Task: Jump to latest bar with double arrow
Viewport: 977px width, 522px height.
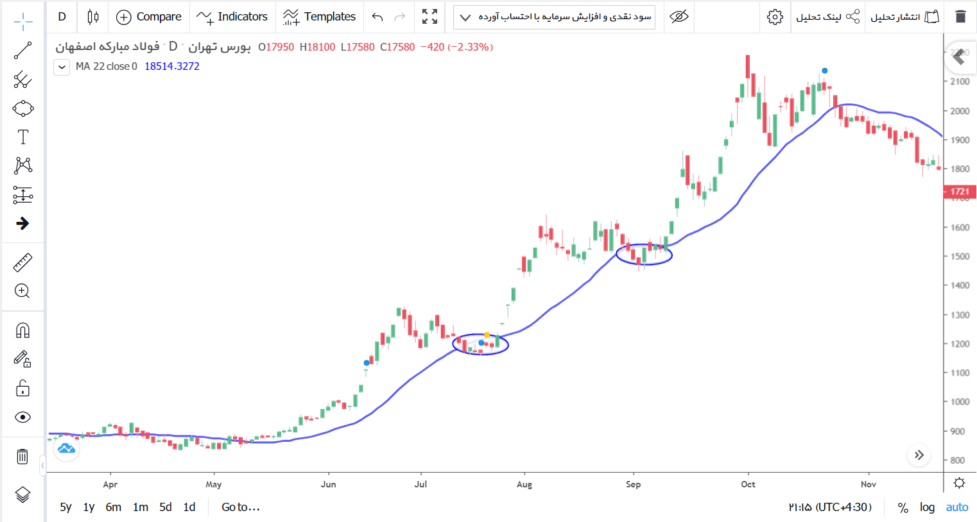Action: [919, 455]
